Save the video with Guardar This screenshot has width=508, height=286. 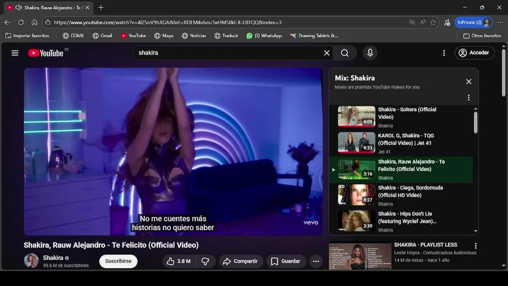click(286, 261)
